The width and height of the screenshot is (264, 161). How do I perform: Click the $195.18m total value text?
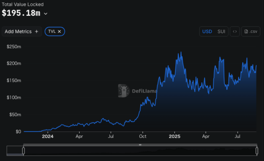[x=21, y=13]
